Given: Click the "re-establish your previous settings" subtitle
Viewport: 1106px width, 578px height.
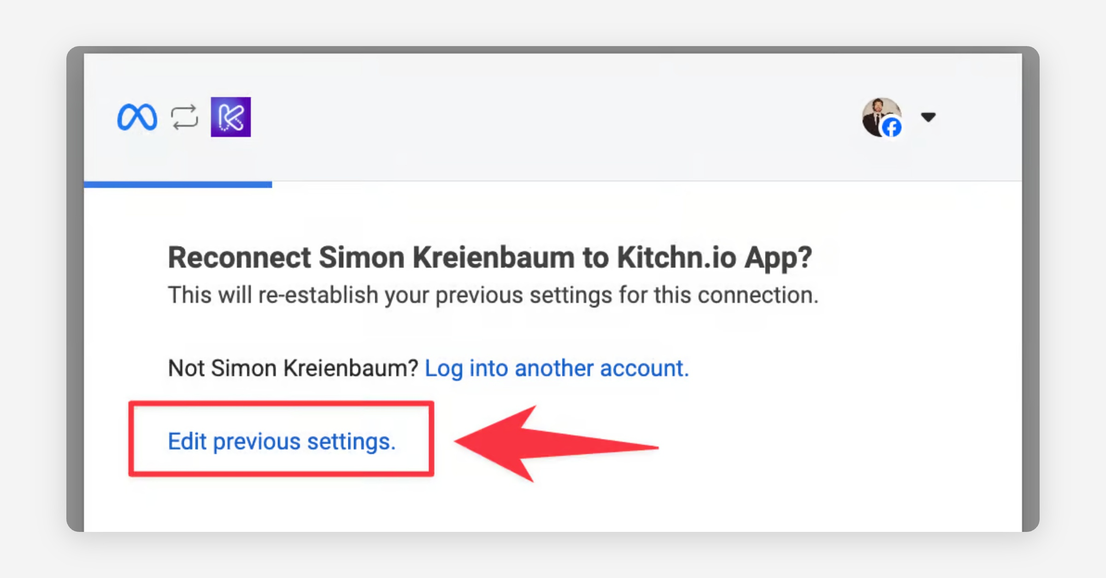Looking at the screenshot, I should 493,295.
